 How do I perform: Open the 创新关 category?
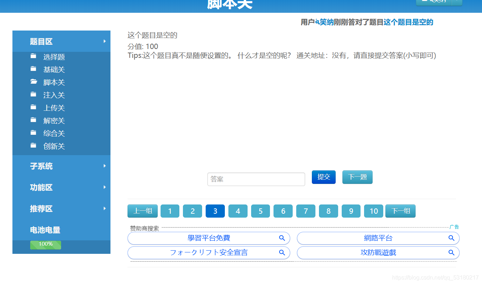coord(54,146)
